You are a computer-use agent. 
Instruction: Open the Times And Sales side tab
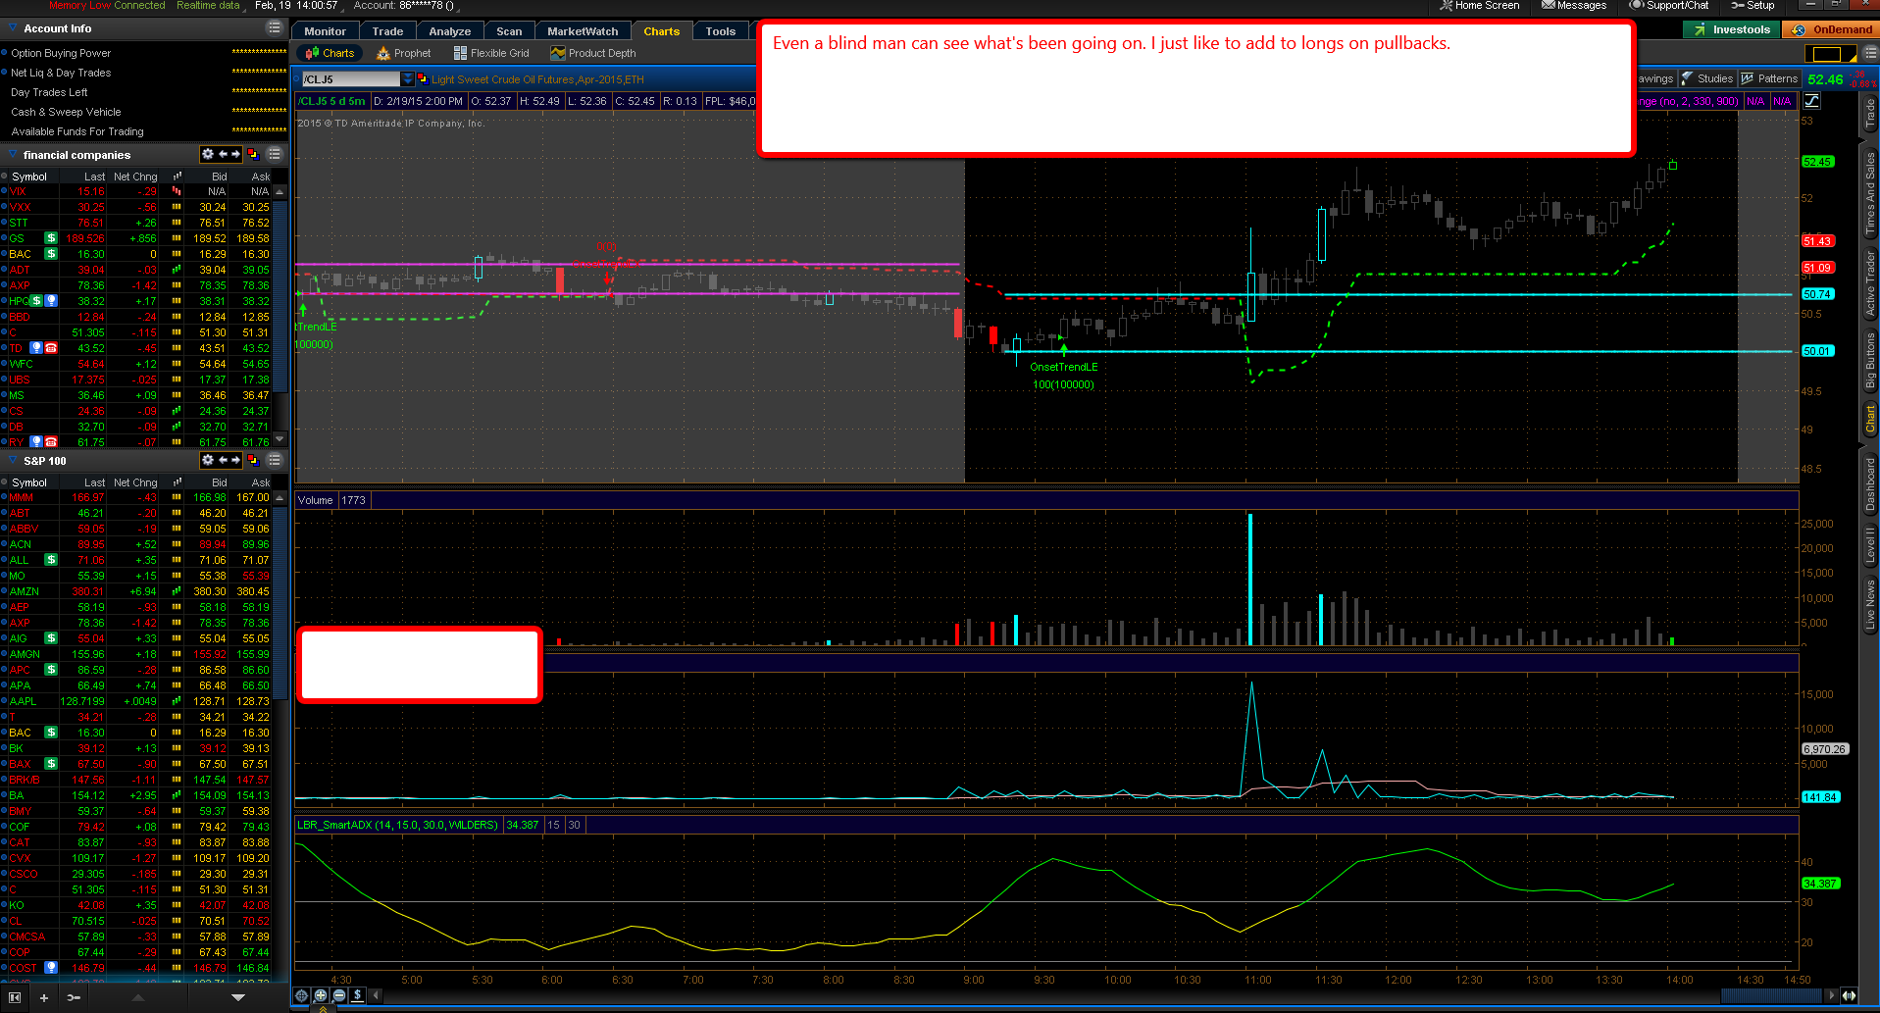tap(1870, 193)
